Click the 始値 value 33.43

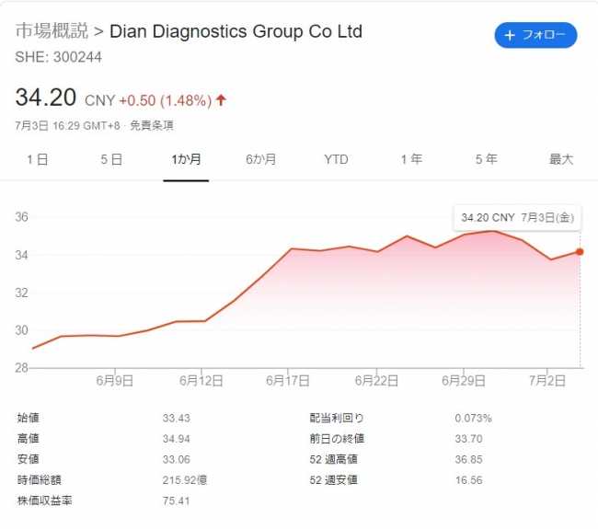point(177,419)
